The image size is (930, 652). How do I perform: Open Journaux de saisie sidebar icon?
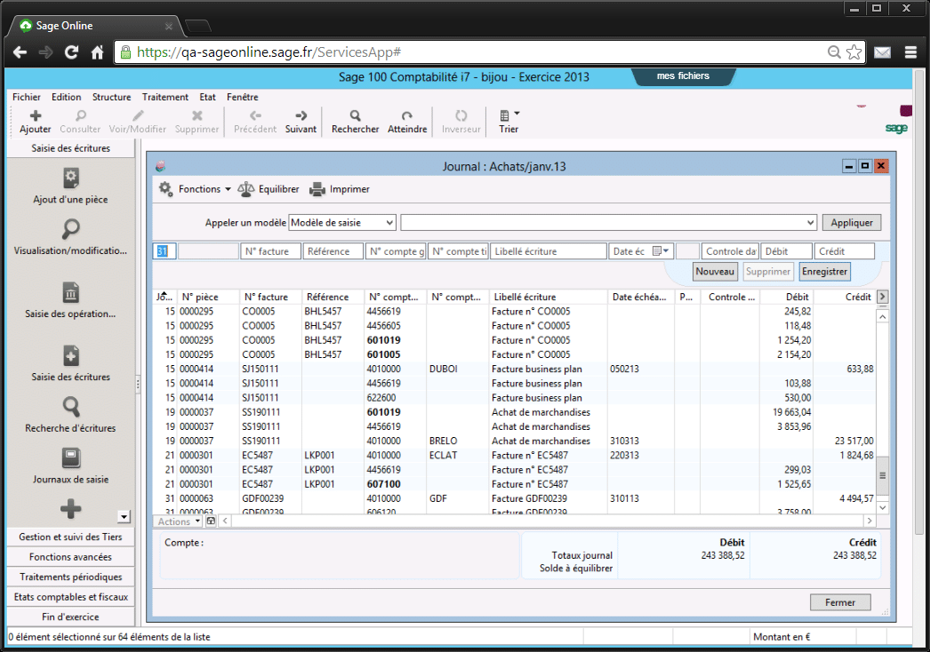pos(71,458)
